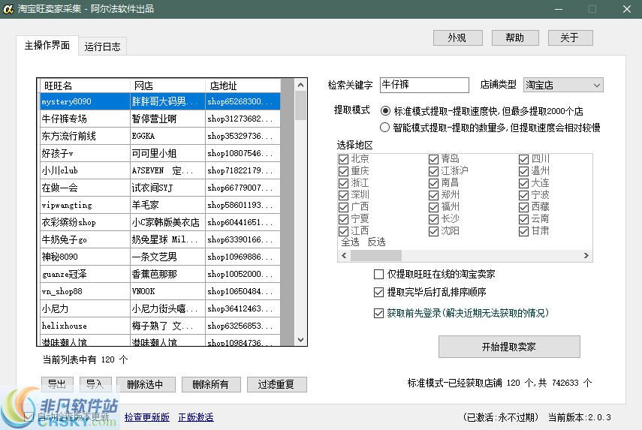
Task: Select 智能模式提取 radio button
Action: (385, 128)
